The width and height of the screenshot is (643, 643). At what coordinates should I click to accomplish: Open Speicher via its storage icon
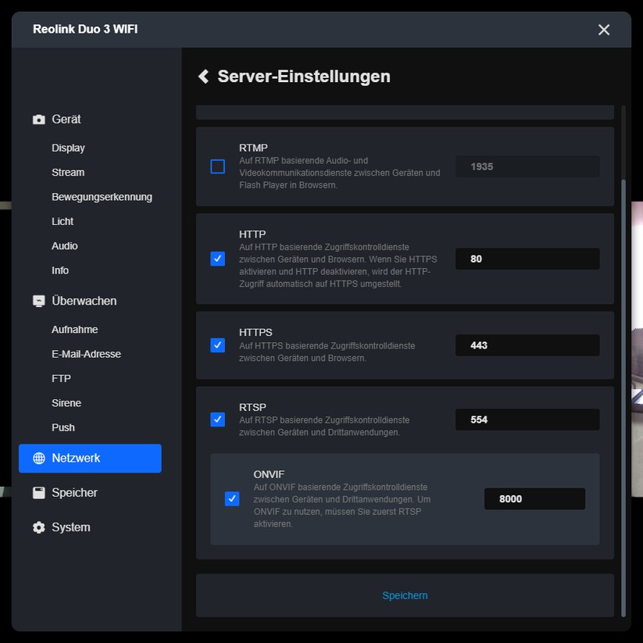[x=38, y=492]
